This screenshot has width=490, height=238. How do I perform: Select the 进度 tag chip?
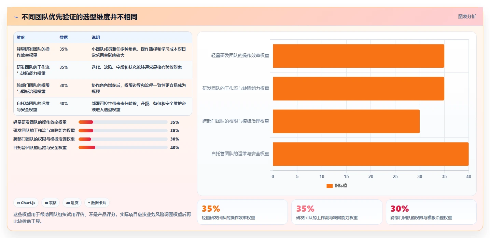72,203
